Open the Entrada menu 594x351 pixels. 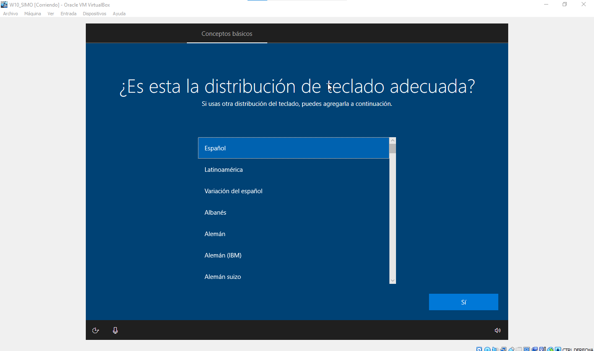tap(68, 14)
